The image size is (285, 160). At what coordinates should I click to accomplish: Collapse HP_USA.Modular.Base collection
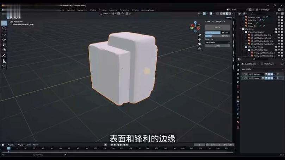[x=246, y=50]
